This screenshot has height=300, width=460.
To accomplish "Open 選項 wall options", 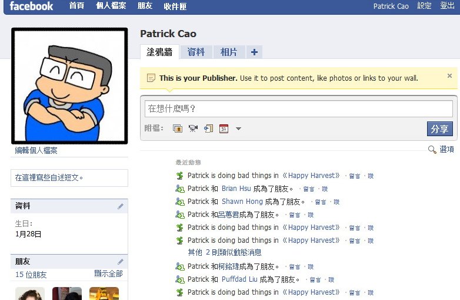I will 447,149.
